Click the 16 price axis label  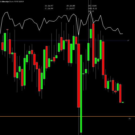129,119
